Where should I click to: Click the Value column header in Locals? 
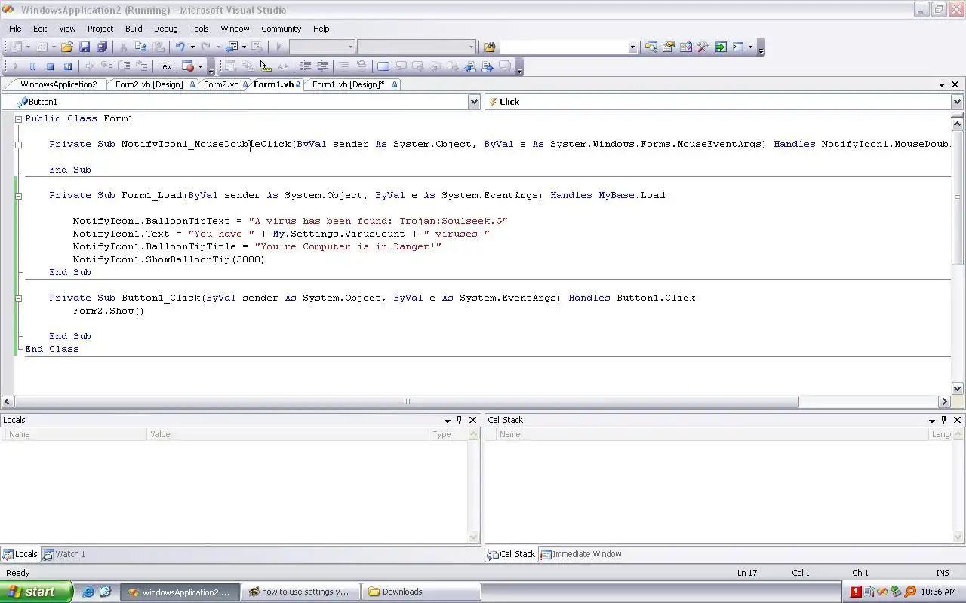pos(288,434)
